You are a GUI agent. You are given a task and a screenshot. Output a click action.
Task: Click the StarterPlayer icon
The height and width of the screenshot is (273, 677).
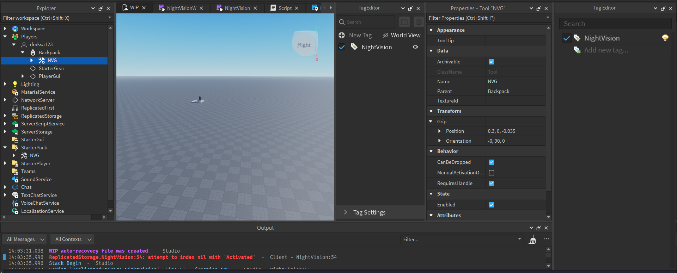pyautogui.click(x=15, y=163)
